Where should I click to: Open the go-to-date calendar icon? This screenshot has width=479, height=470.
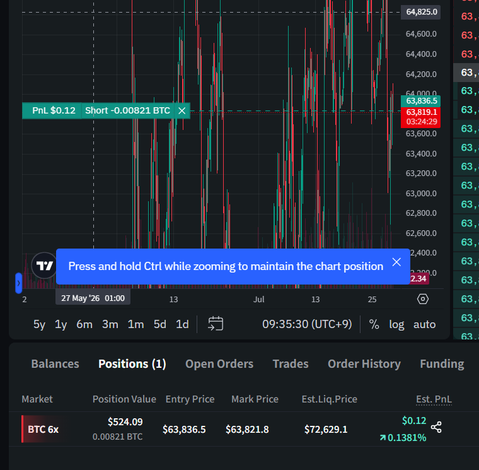(x=216, y=324)
